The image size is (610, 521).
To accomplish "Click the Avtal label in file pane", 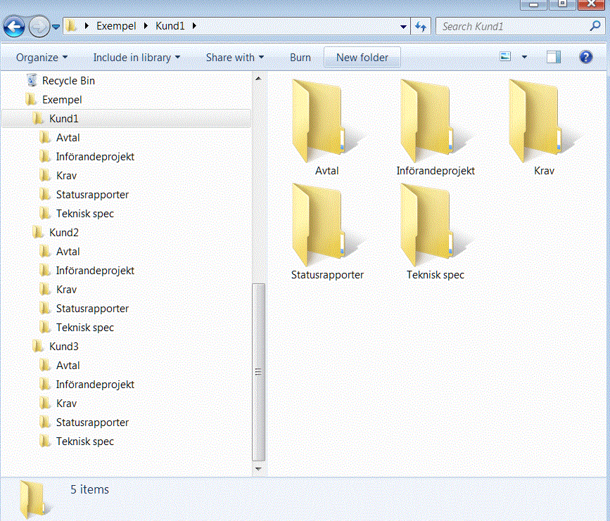I will point(326,171).
